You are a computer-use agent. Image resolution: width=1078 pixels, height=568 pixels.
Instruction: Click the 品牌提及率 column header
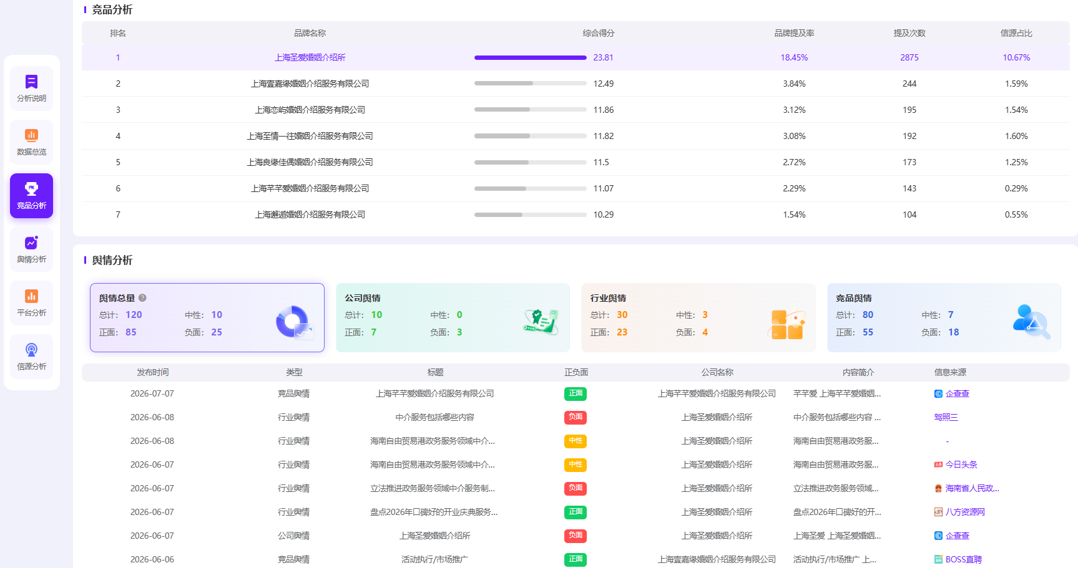(x=794, y=33)
